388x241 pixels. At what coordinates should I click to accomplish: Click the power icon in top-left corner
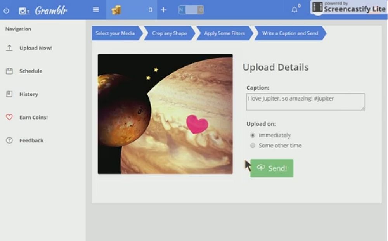pyautogui.click(x=6, y=10)
